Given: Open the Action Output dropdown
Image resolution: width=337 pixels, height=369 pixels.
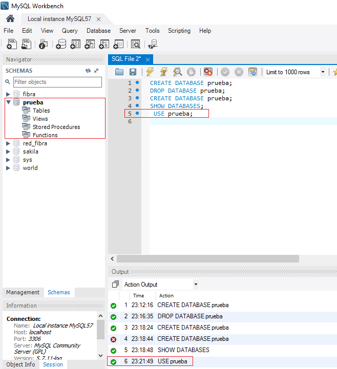Looking at the screenshot, I should (196, 284).
